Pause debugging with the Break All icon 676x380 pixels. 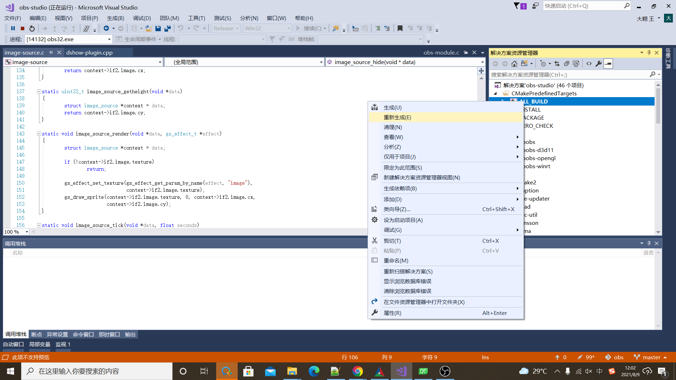13,28
